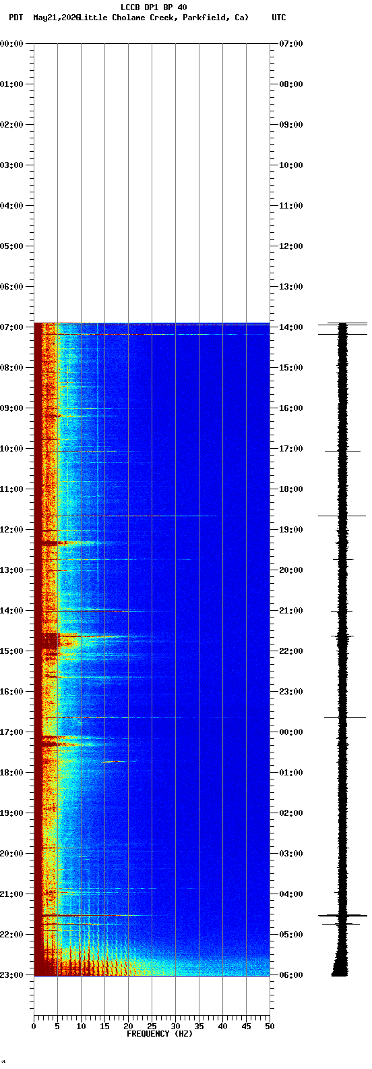The image size is (372, 1069).
Task: Click the '01:00' label on PDT axis
Action: (12, 84)
